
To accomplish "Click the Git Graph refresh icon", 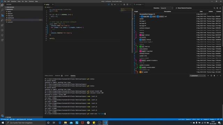I will coord(220,8).
